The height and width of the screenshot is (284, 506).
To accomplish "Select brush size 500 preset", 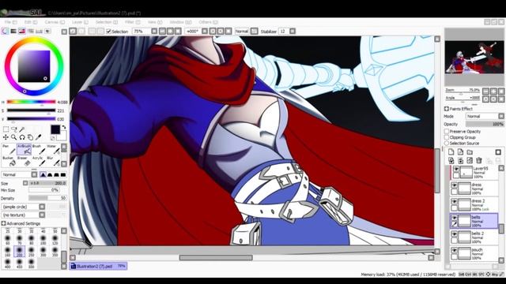I will coord(32,263).
